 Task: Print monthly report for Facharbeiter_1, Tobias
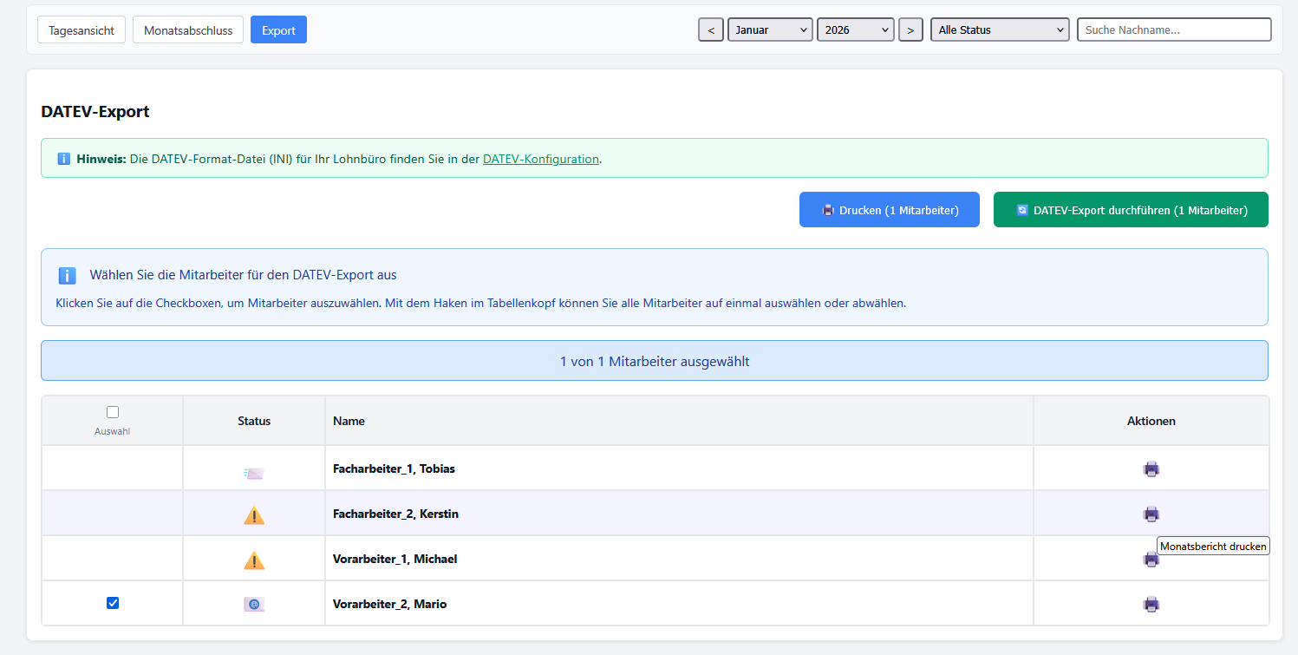click(1151, 469)
